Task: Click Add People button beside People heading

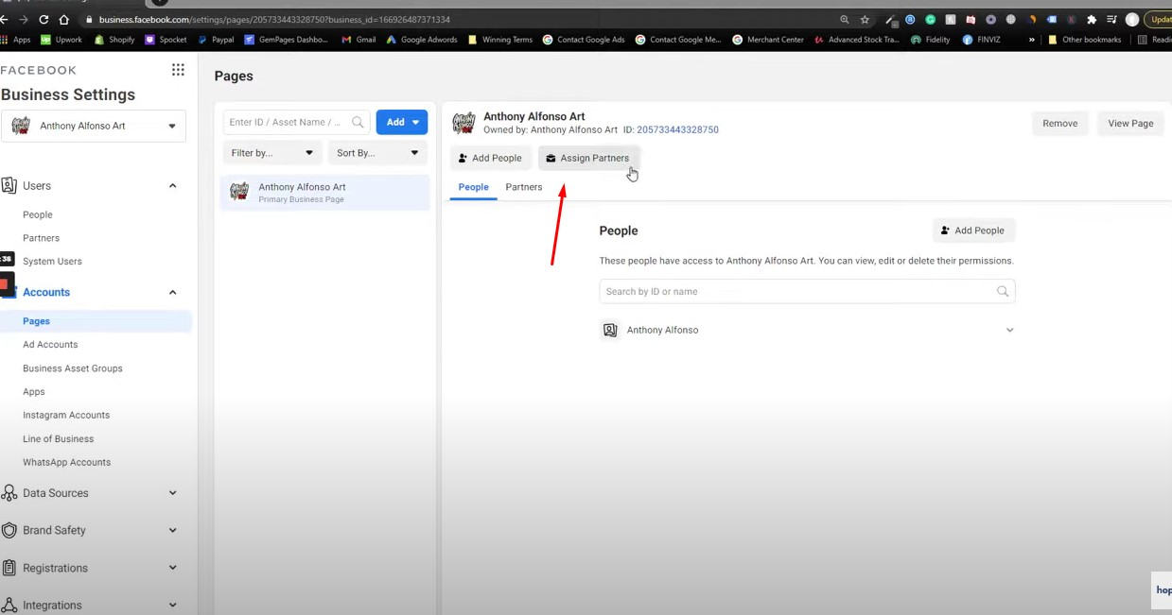Action: tap(973, 231)
